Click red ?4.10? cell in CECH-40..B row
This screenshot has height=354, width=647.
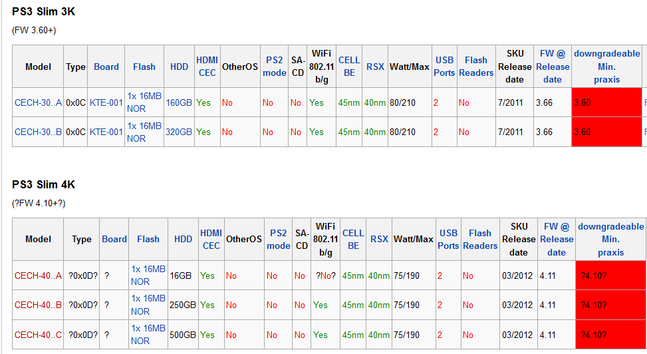[x=610, y=305]
